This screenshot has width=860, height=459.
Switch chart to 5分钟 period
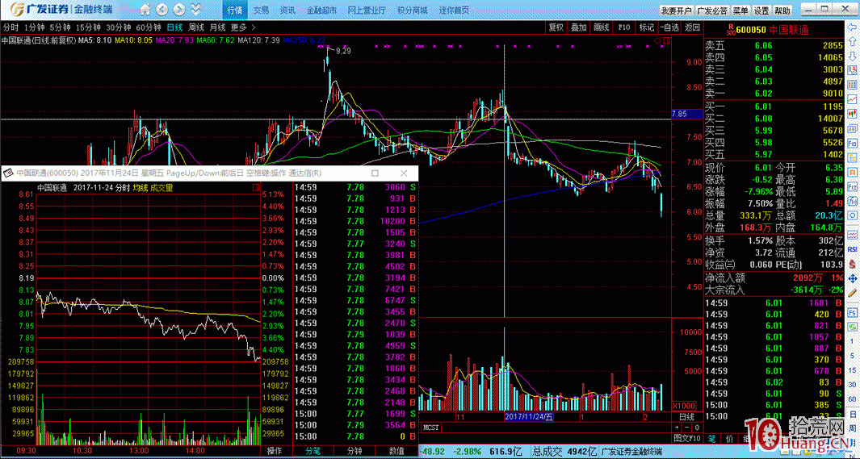60,27
